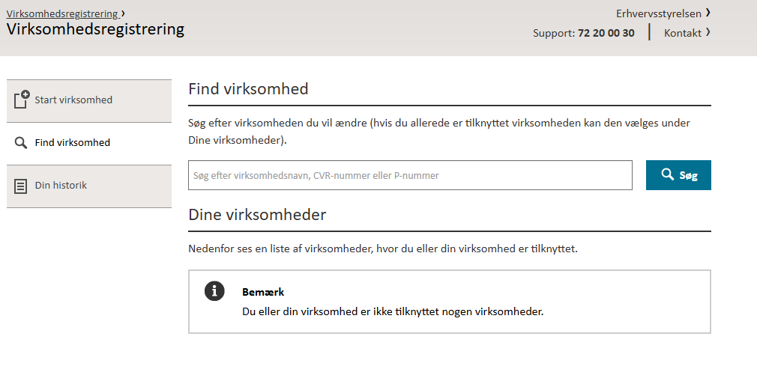
Task: Click the Søg search button
Action: pyautogui.click(x=678, y=175)
